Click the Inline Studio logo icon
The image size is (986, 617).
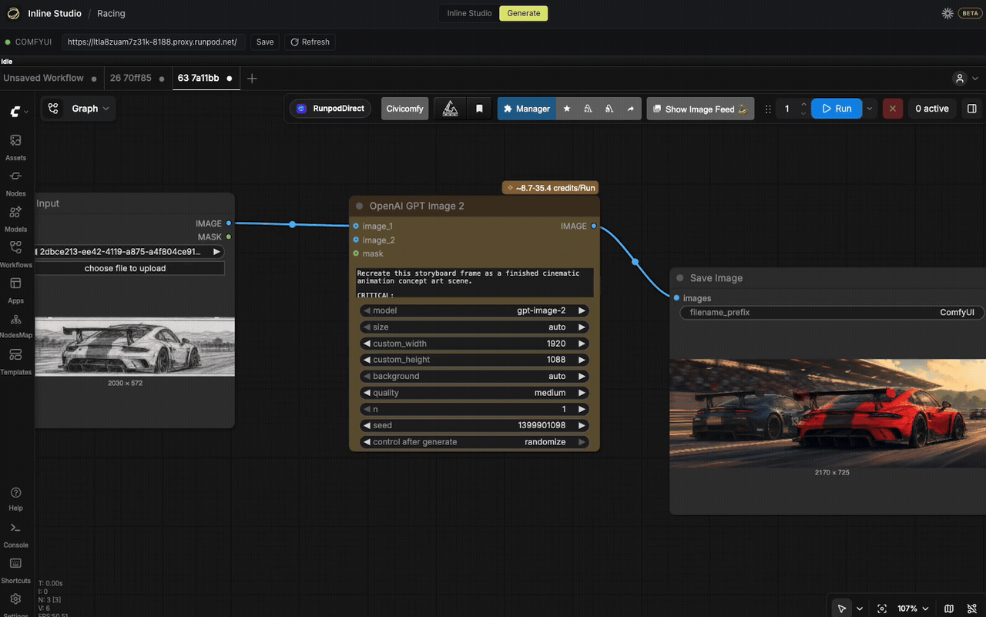tap(13, 13)
